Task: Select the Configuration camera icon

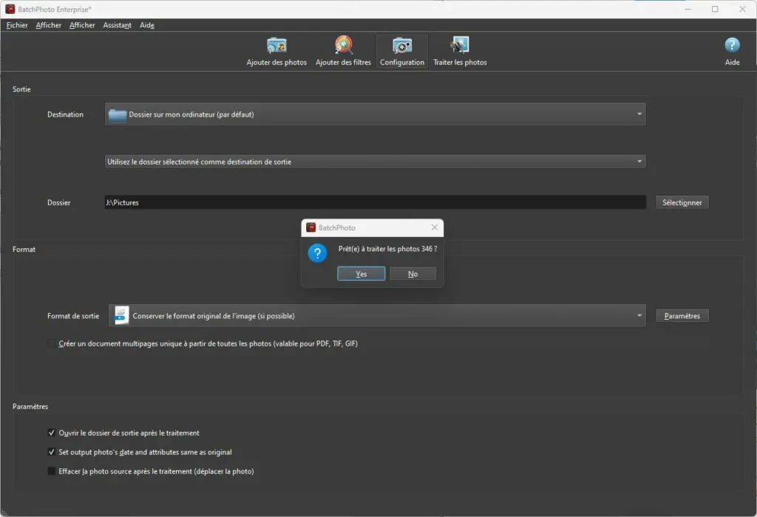Action: pos(402,46)
